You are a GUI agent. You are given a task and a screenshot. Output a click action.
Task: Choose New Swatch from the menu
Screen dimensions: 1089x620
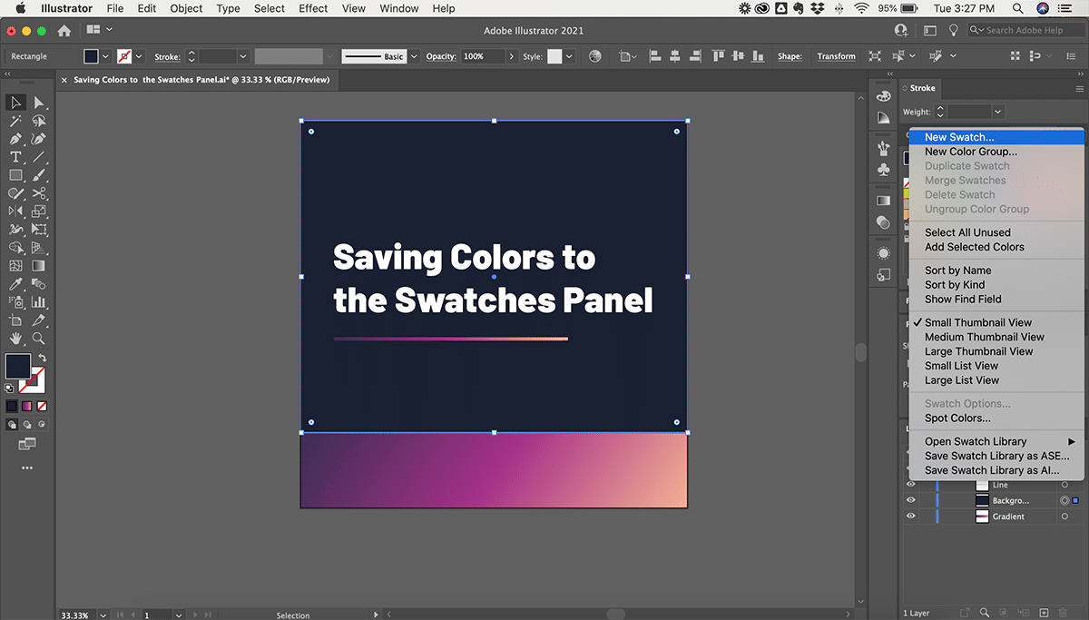coord(959,137)
